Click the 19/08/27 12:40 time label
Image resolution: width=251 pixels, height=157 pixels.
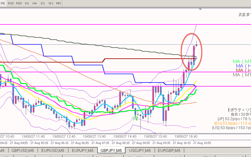click(64, 136)
